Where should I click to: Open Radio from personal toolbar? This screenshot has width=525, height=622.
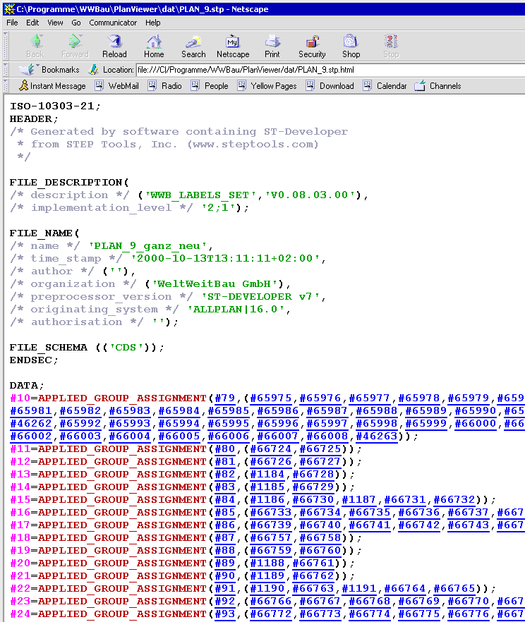coord(165,86)
